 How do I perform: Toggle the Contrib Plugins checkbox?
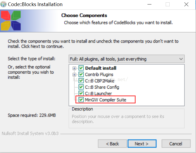(81, 74)
